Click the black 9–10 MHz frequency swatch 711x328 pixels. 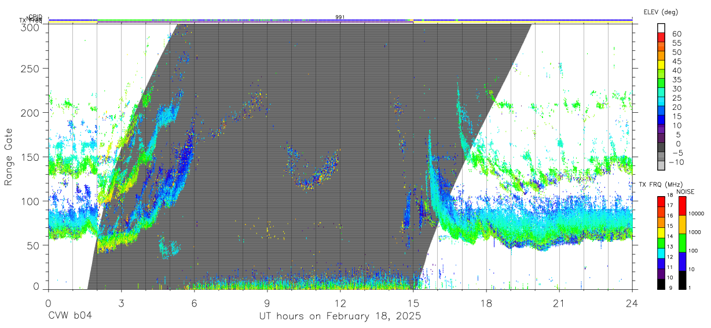point(661,284)
